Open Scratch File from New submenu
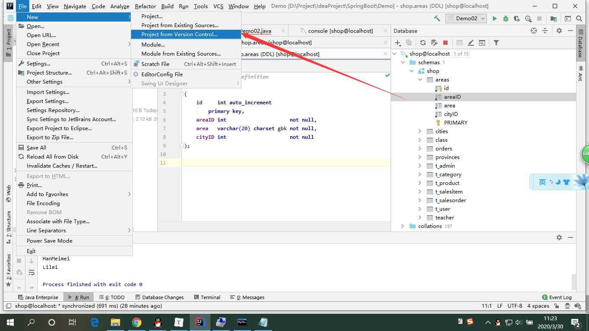 pyautogui.click(x=186, y=64)
